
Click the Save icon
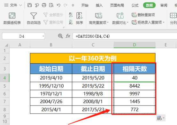click(30, 5)
